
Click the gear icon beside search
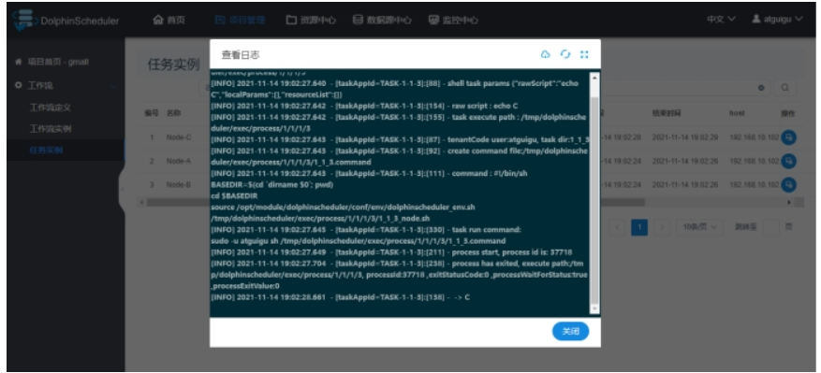[x=761, y=88]
